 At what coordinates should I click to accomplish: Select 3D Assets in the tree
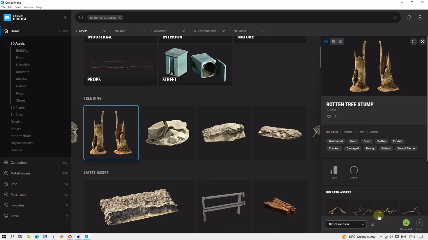[18, 44]
